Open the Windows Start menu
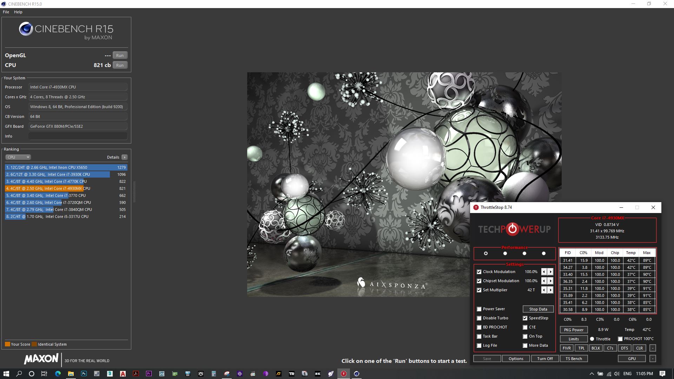 pos(6,374)
